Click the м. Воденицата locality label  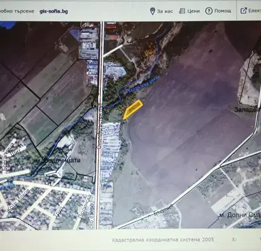58,161
